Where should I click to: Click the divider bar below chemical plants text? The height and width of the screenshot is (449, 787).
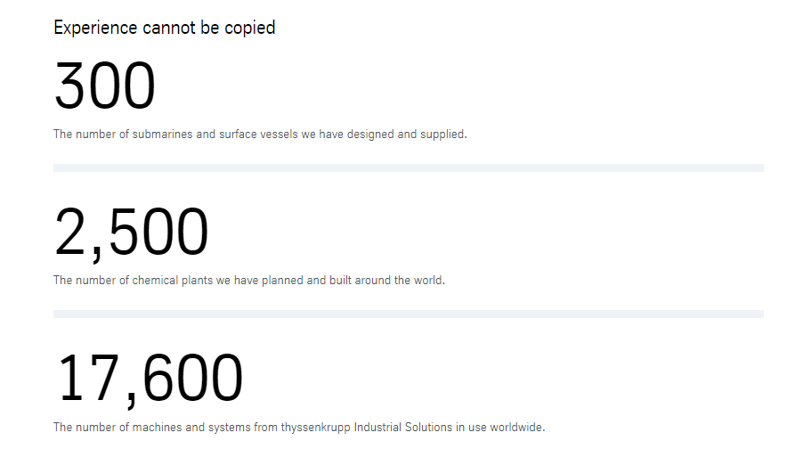[x=409, y=314]
